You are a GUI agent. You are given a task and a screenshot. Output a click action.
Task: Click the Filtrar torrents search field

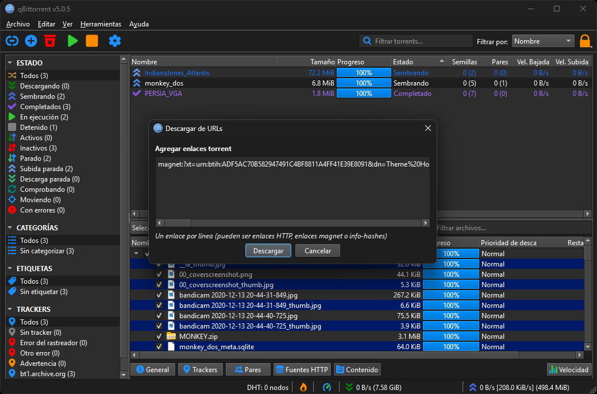(x=419, y=41)
